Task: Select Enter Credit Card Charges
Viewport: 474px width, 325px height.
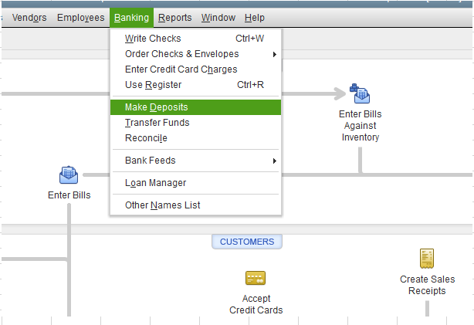Action: [x=181, y=69]
